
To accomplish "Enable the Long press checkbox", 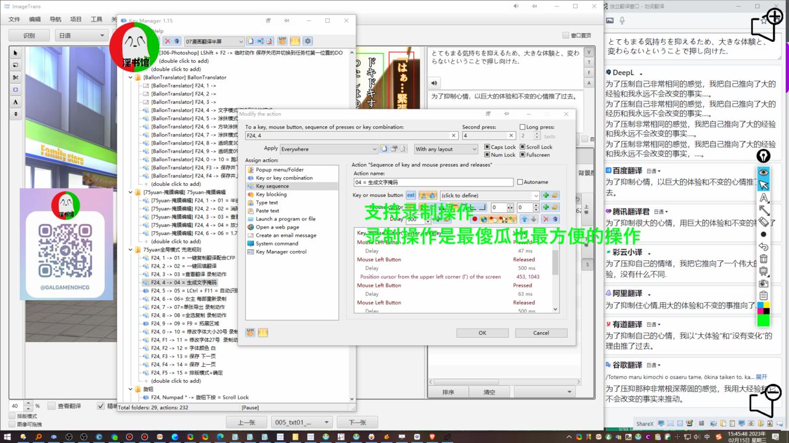I will [x=523, y=127].
